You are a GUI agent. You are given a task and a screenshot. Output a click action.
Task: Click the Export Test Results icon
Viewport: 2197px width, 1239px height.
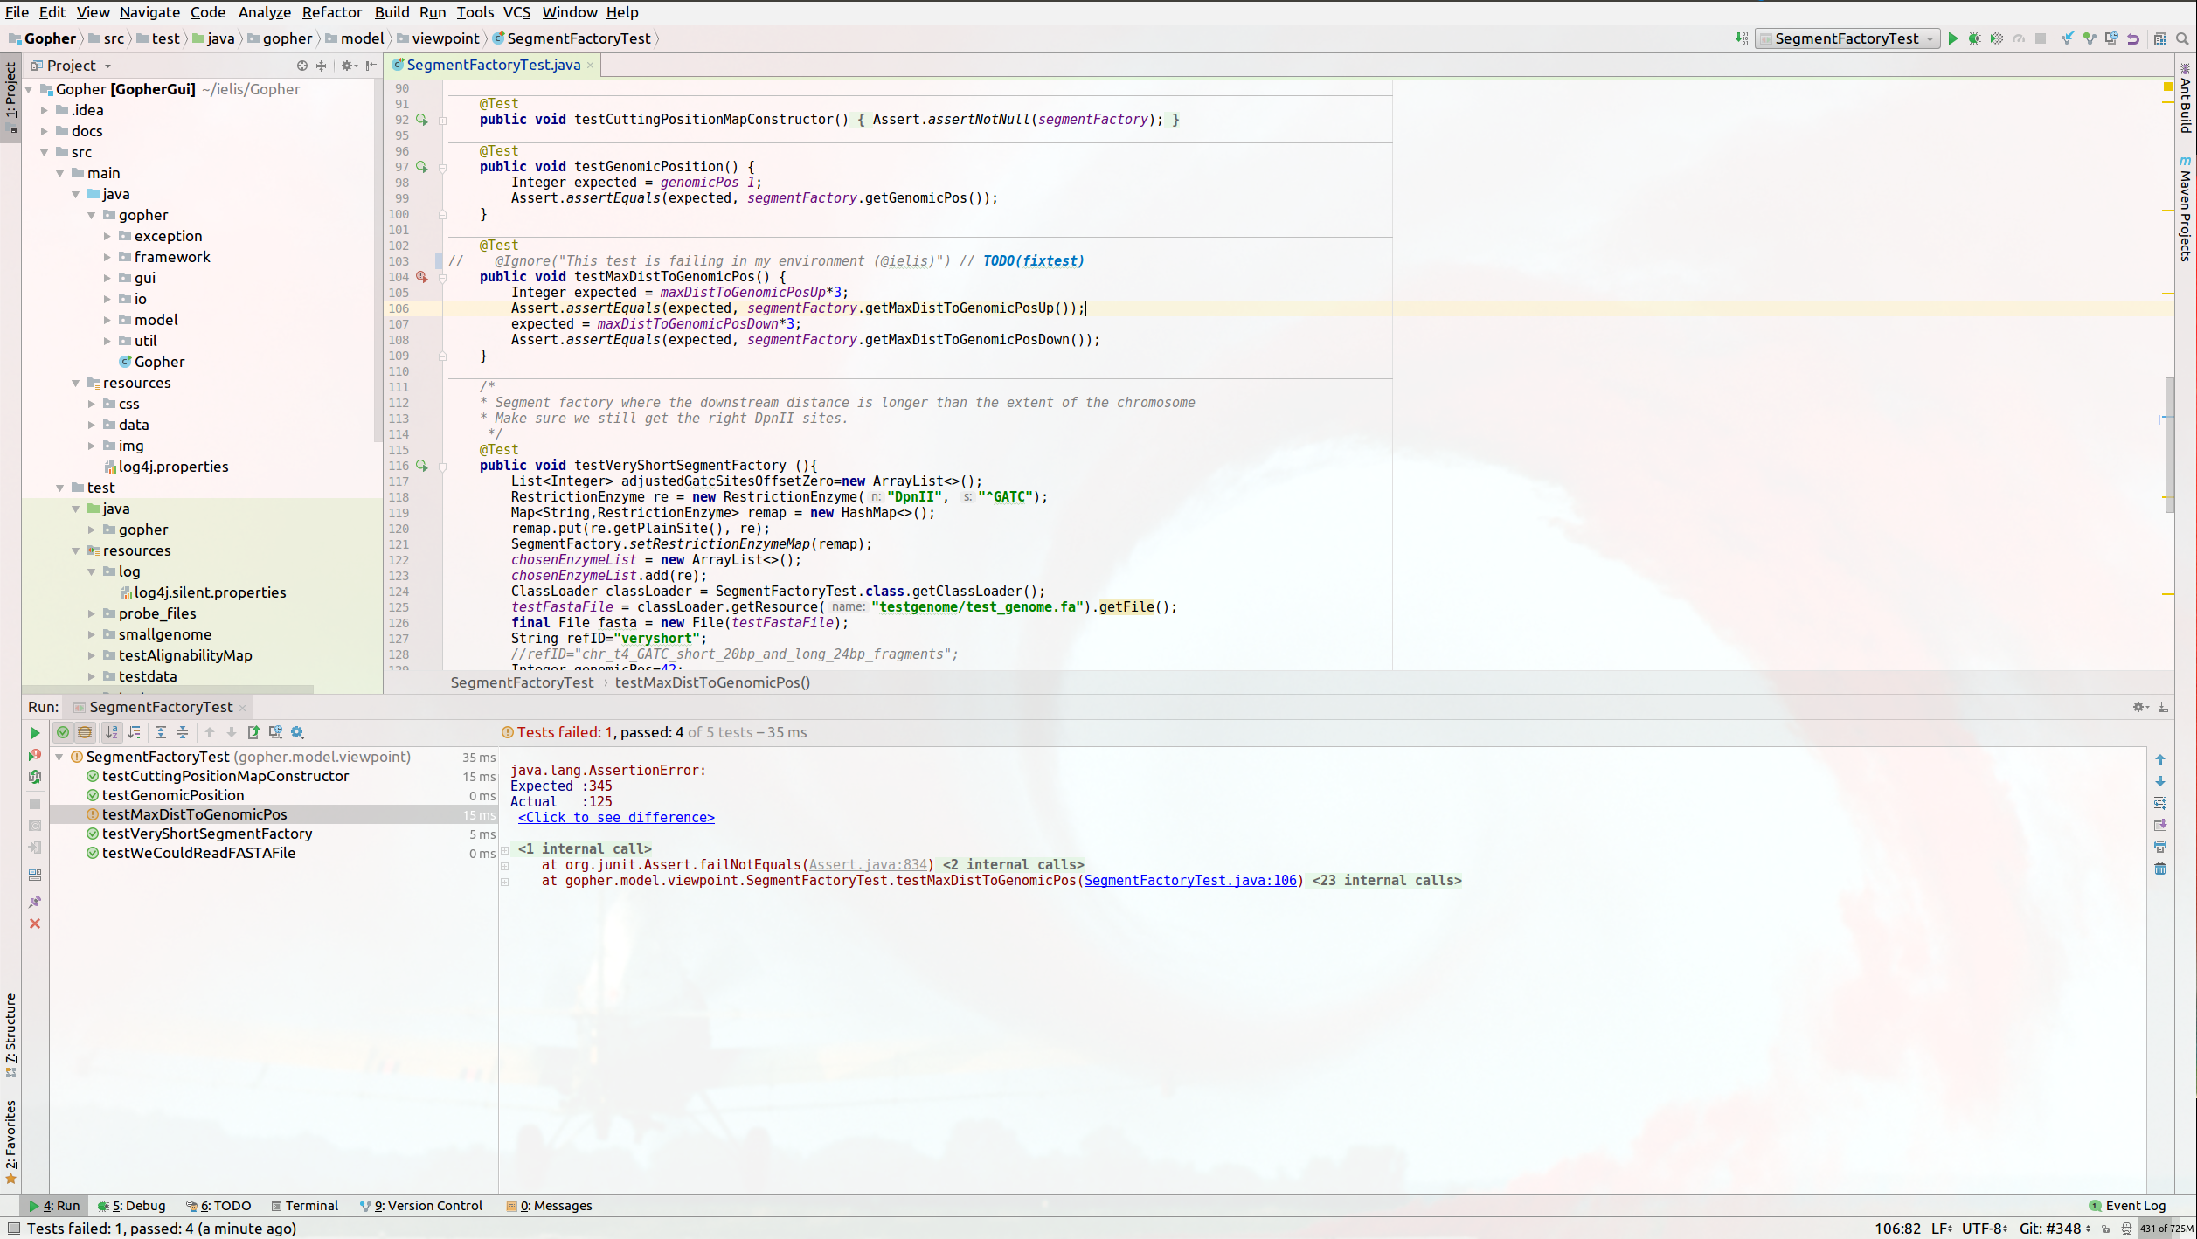coord(253,732)
